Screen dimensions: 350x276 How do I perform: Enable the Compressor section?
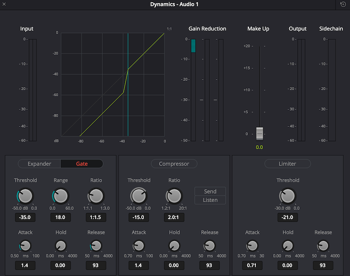tap(174, 164)
